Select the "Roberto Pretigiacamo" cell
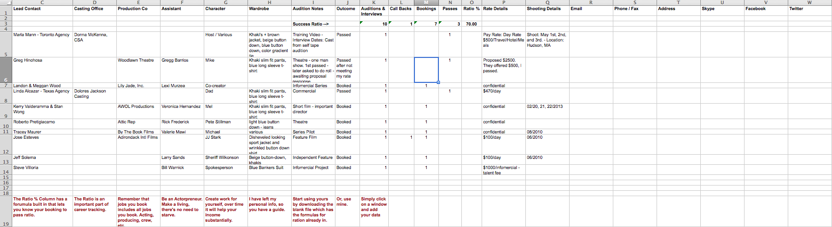 [x=42, y=124]
